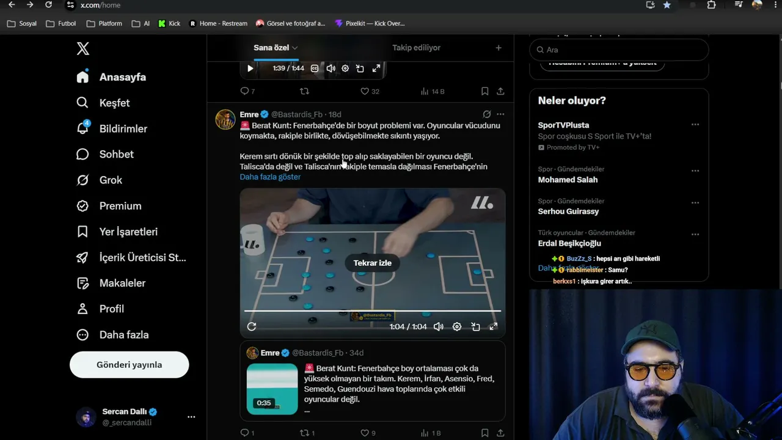This screenshot has height=440, width=782.
Task: Go to Keşfet explore page
Action: tap(103, 103)
